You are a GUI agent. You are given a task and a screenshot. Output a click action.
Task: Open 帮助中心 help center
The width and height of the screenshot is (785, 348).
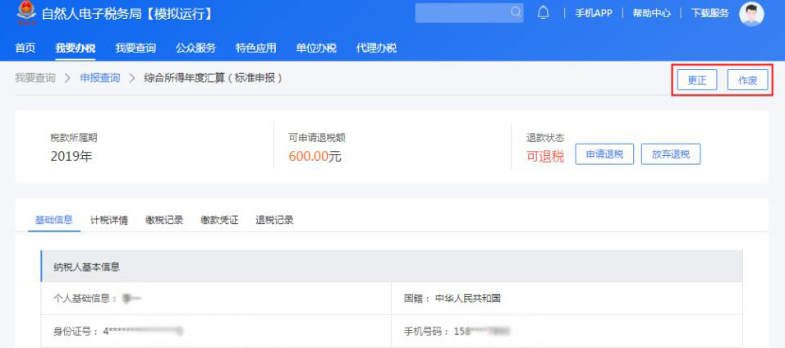tap(651, 13)
